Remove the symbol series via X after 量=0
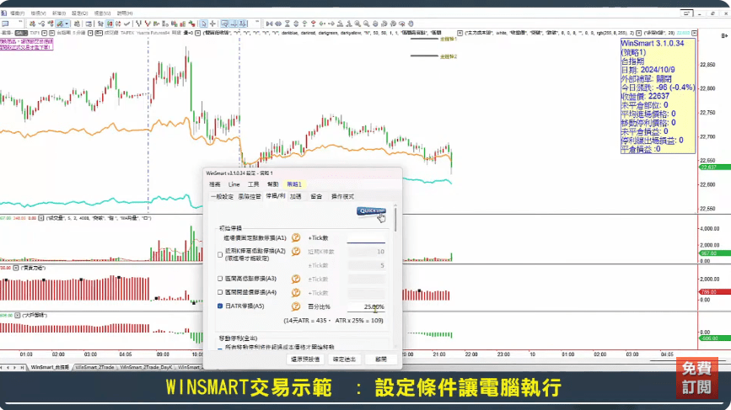The width and height of the screenshot is (731, 410). (197, 33)
